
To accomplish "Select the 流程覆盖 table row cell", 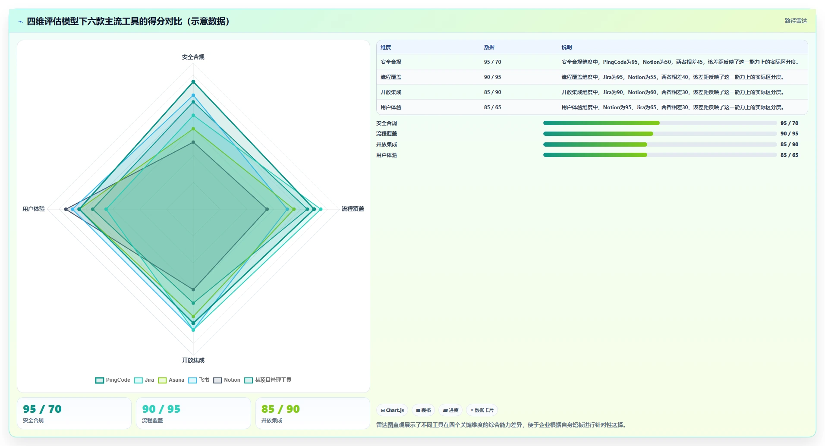I will (x=391, y=77).
